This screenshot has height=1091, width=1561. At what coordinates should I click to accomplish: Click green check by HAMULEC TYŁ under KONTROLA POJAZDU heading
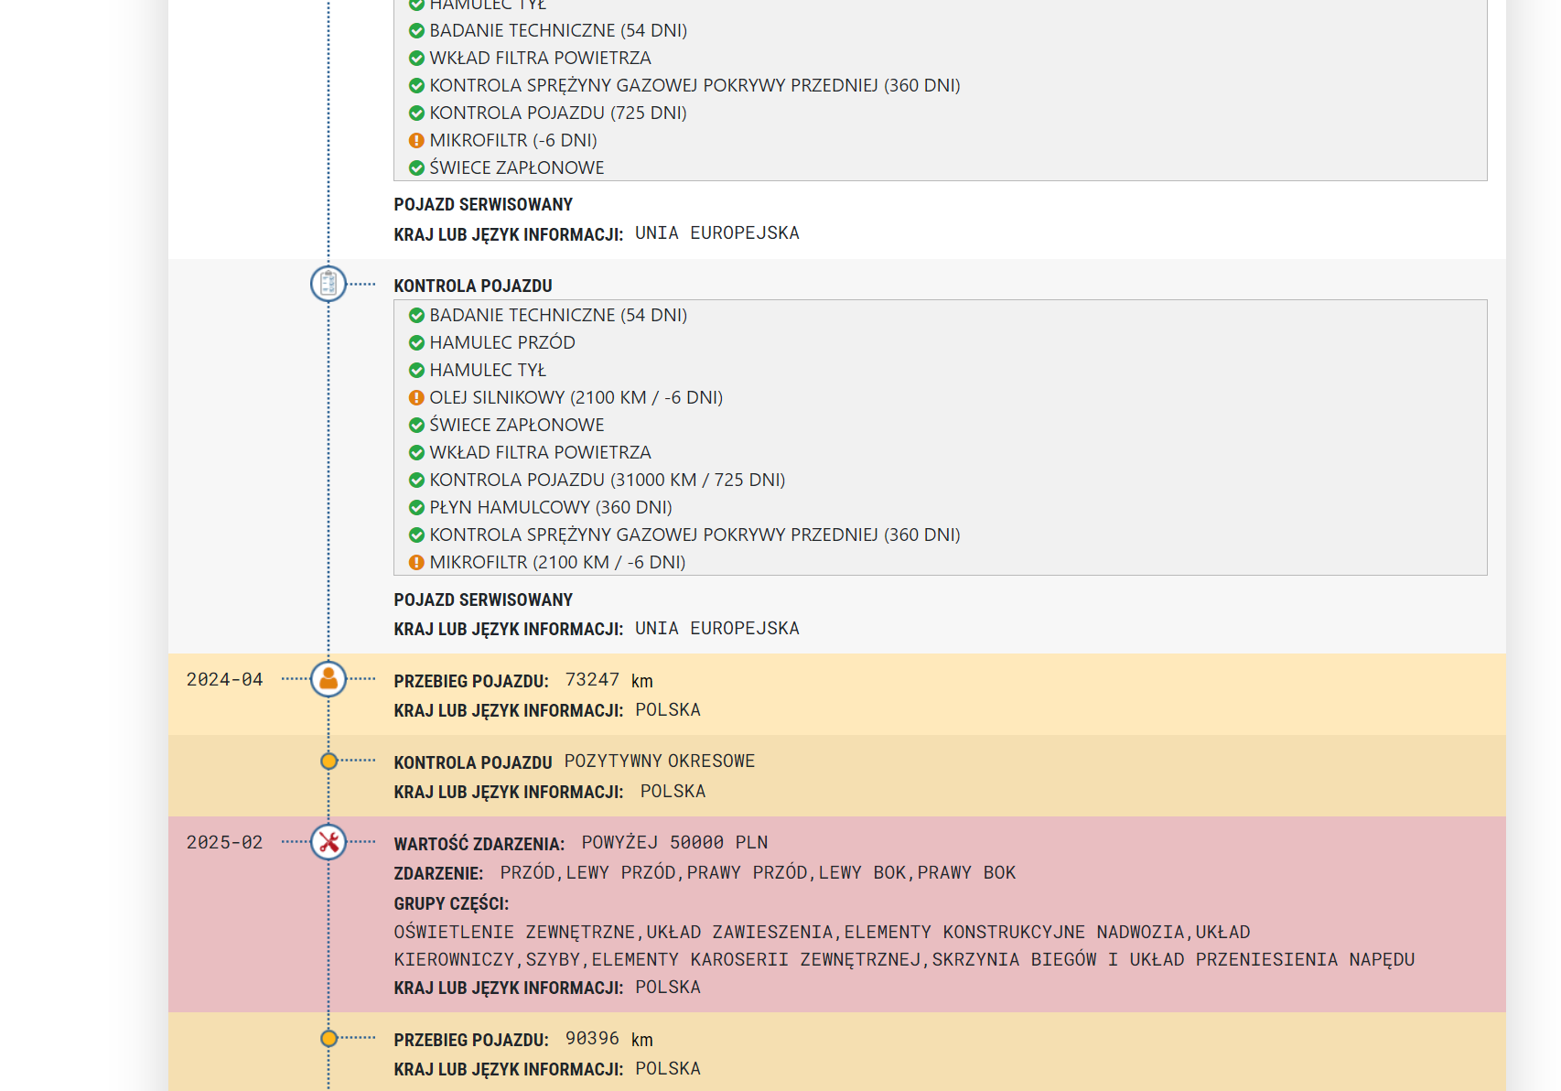coord(416,371)
